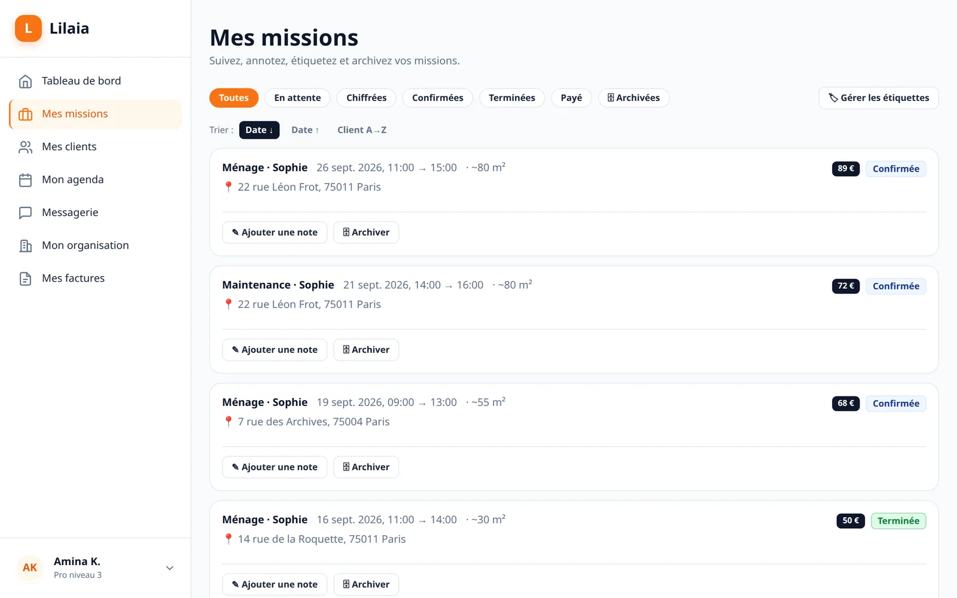Open Tableau de bord page
The height and width of the screenshot is (598, 957).
96,81
